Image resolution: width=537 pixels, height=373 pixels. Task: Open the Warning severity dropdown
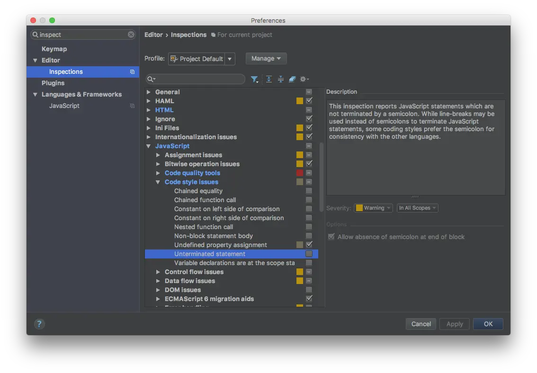click(x=374, y=208)
